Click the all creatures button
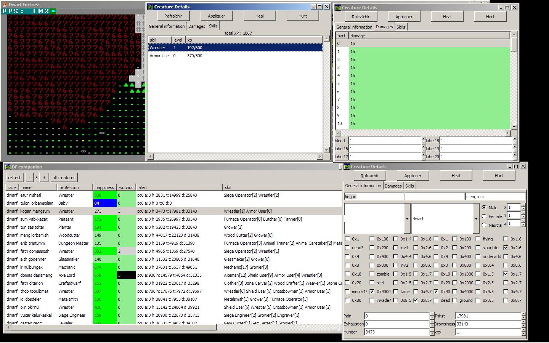549x343 pixels. (64, 178)
